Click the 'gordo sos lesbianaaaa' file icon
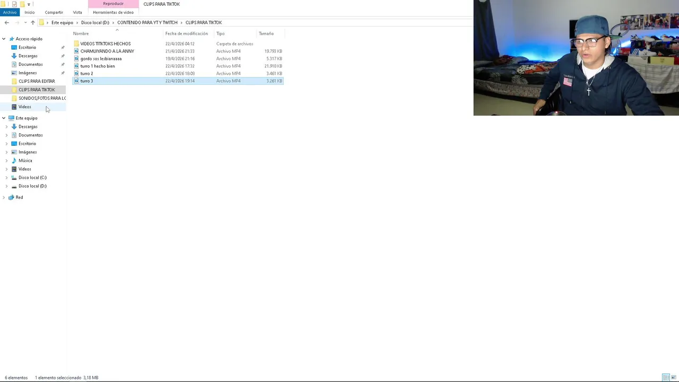This screenshot has height=382, width=679. [x=76, y=58]
